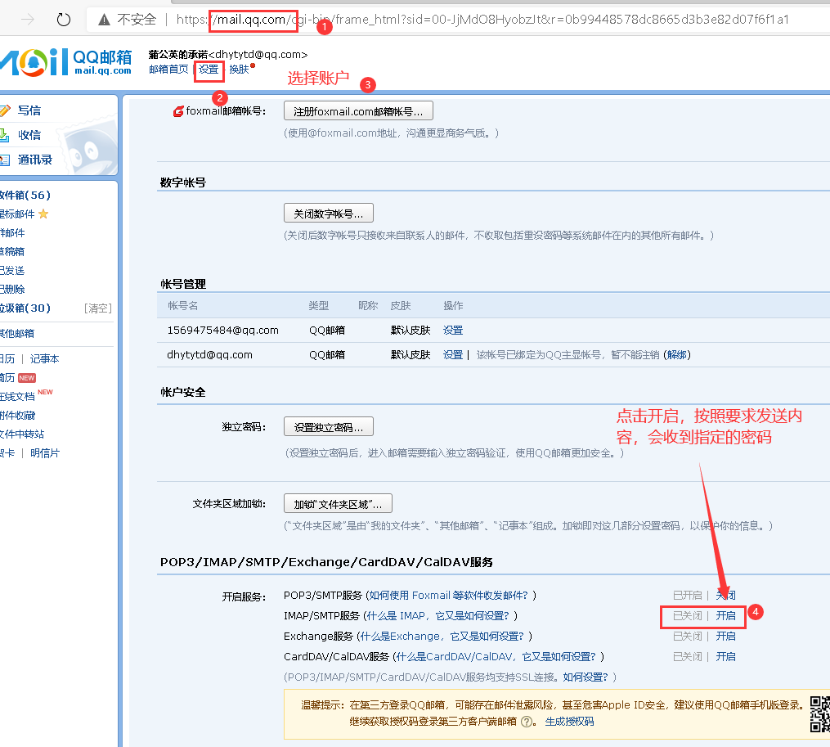
Task: Click account name dhytytd@qq.com in the table
Action: (209, 354)
